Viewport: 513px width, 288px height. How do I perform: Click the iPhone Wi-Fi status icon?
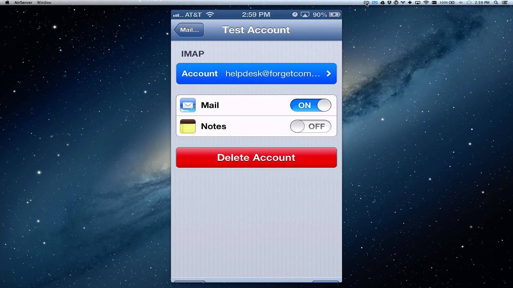click(210, 15)
